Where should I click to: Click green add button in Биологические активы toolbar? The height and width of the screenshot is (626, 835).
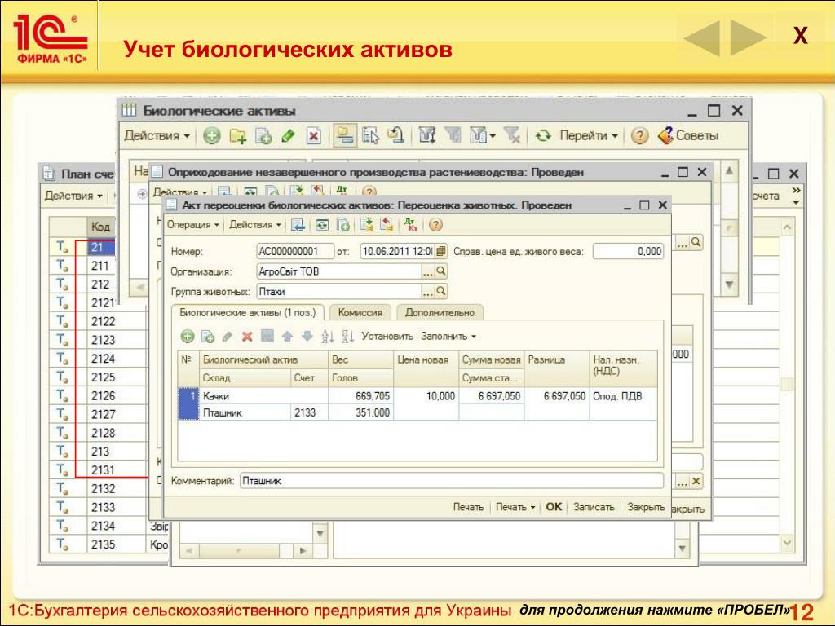(x=211, y=136)
